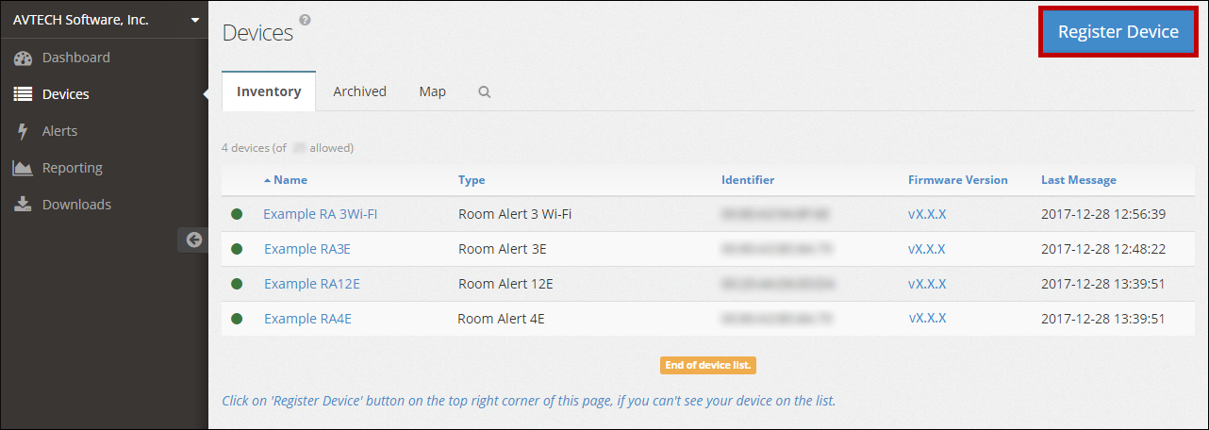Click the Downloads icon in sidebar
The image size is (1209, 430).
pos(24,205)
